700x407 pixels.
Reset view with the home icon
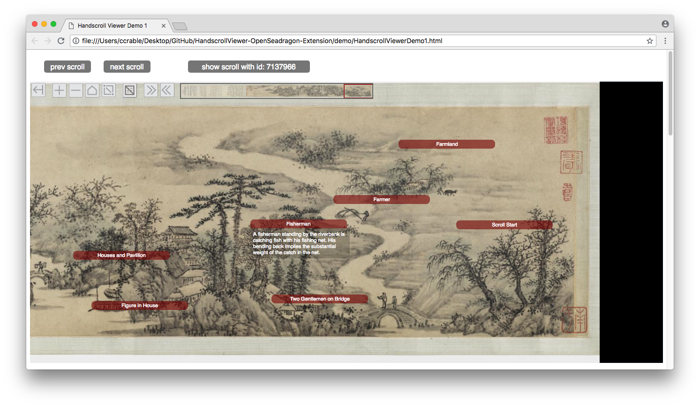pyautogui.click(x=92, y=90)
